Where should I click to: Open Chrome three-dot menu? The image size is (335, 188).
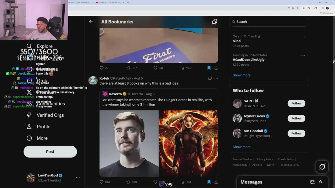332,8
